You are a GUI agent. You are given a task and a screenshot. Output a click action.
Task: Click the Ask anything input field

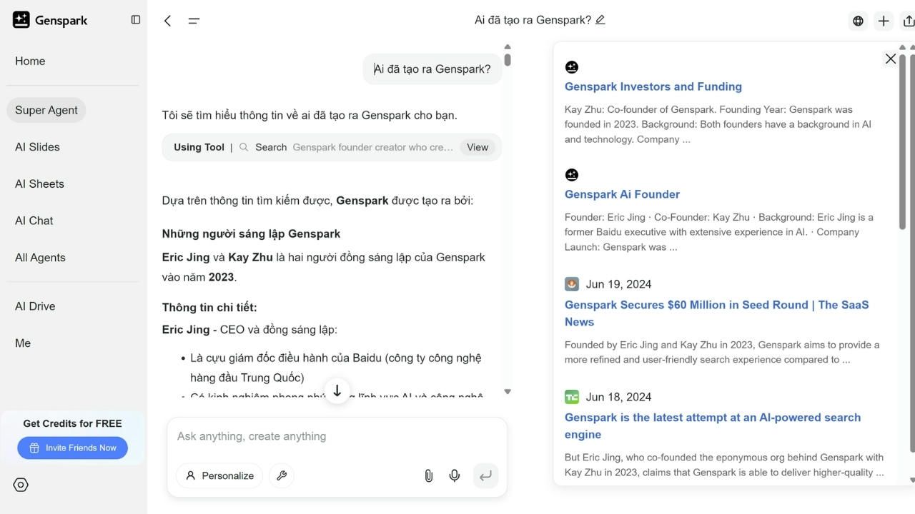click(x=337, y=436)
